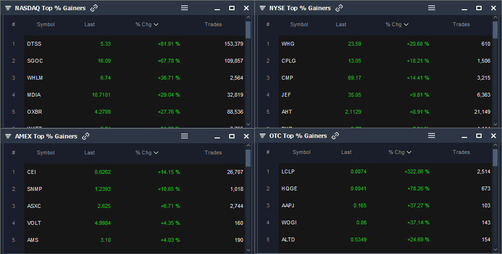Screen dimensions: 502x254
Task: Select MDIA symbol in NASDAQ list
Action: point(34,95)
